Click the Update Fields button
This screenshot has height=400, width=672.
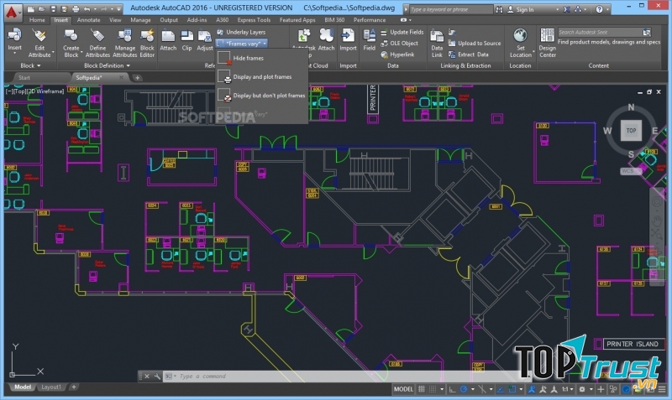click(402, 32)
